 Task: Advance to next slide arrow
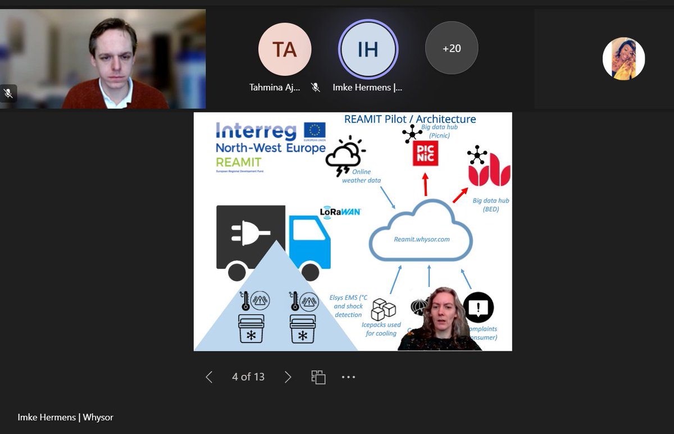pos(288,377)
